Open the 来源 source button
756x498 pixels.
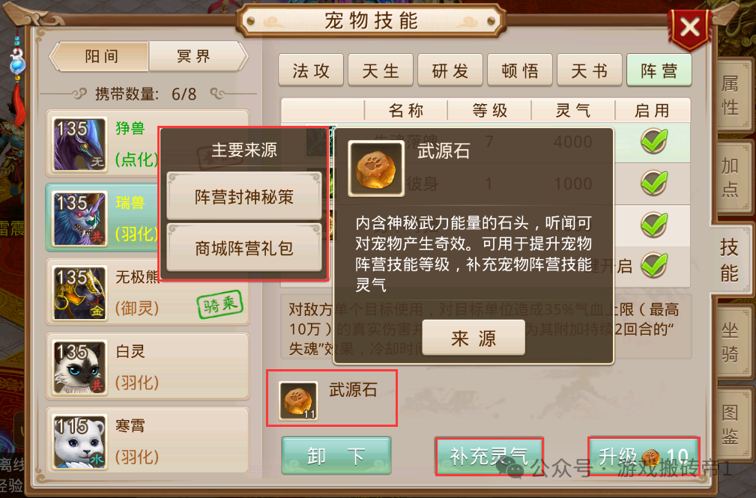[474, 338]
